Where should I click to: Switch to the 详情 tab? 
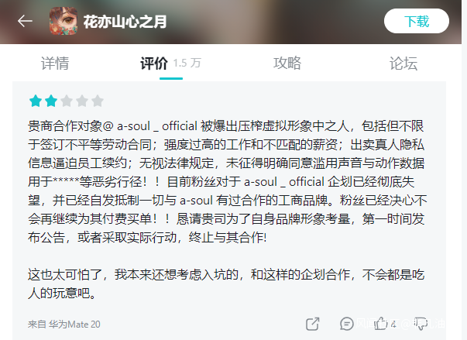tap(55, 63)
